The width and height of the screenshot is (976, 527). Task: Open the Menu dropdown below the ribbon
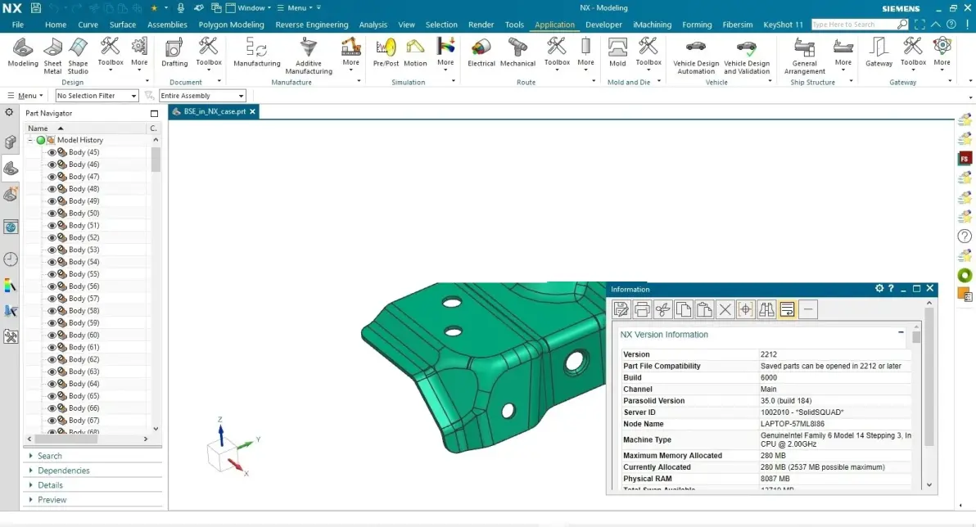pos(25,96)
